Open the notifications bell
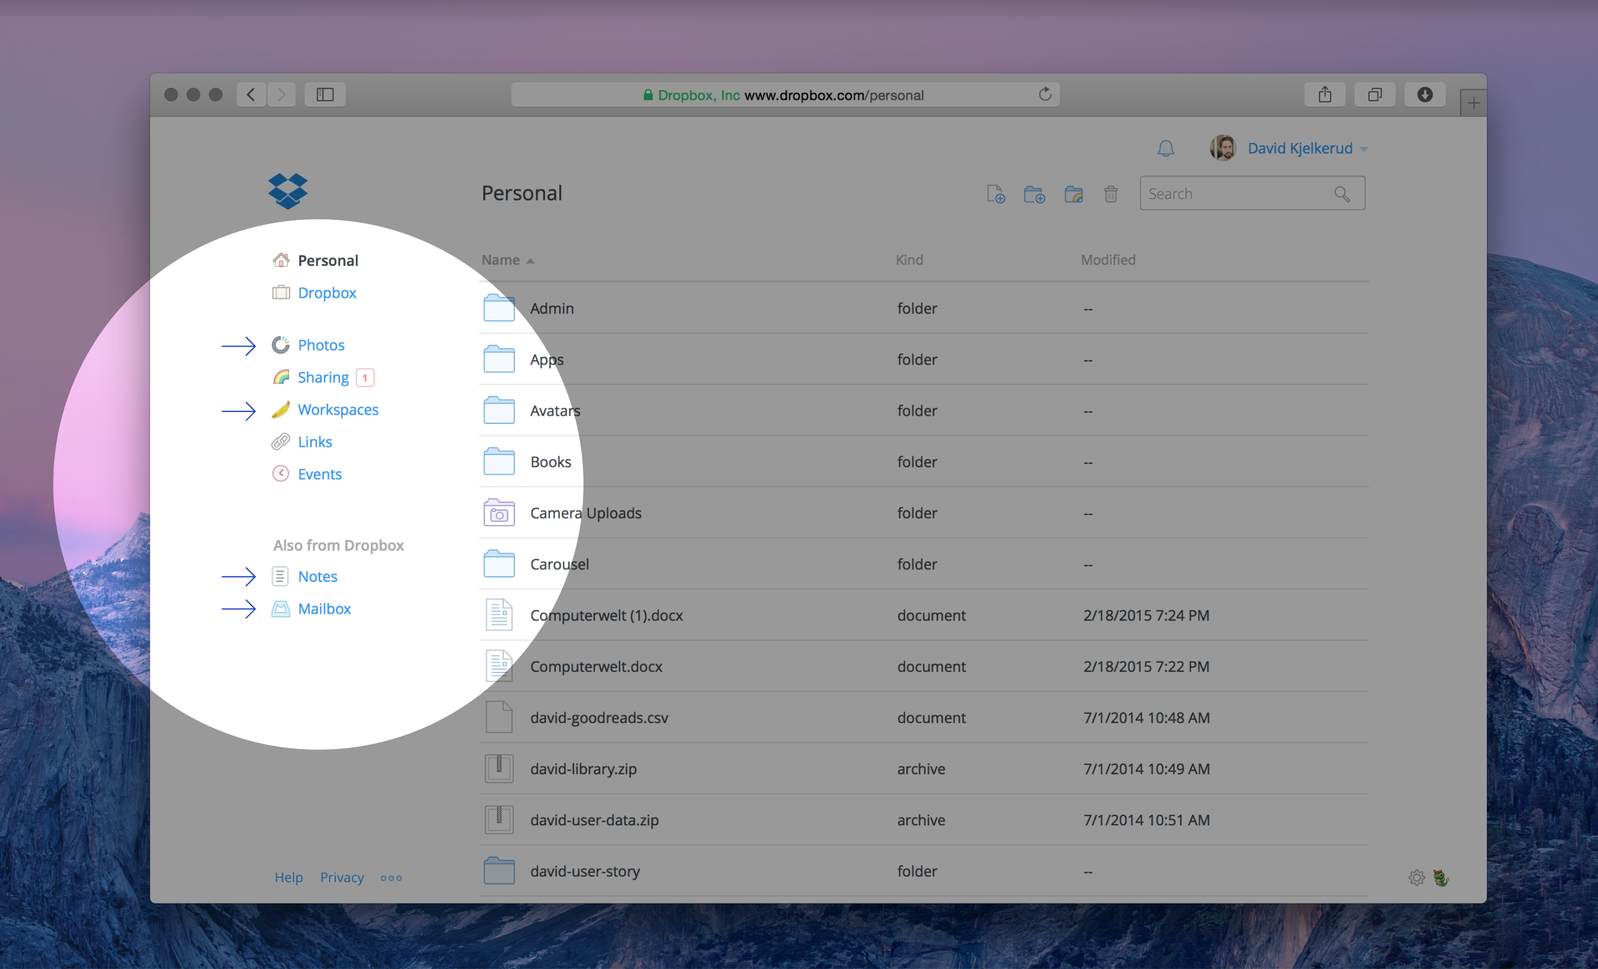The width and height of the screenshot is (1598, 969). (x=1165, y=149)
